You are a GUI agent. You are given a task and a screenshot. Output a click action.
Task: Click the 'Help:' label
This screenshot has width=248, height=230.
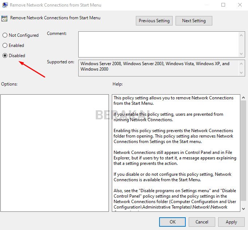point(118,84)
